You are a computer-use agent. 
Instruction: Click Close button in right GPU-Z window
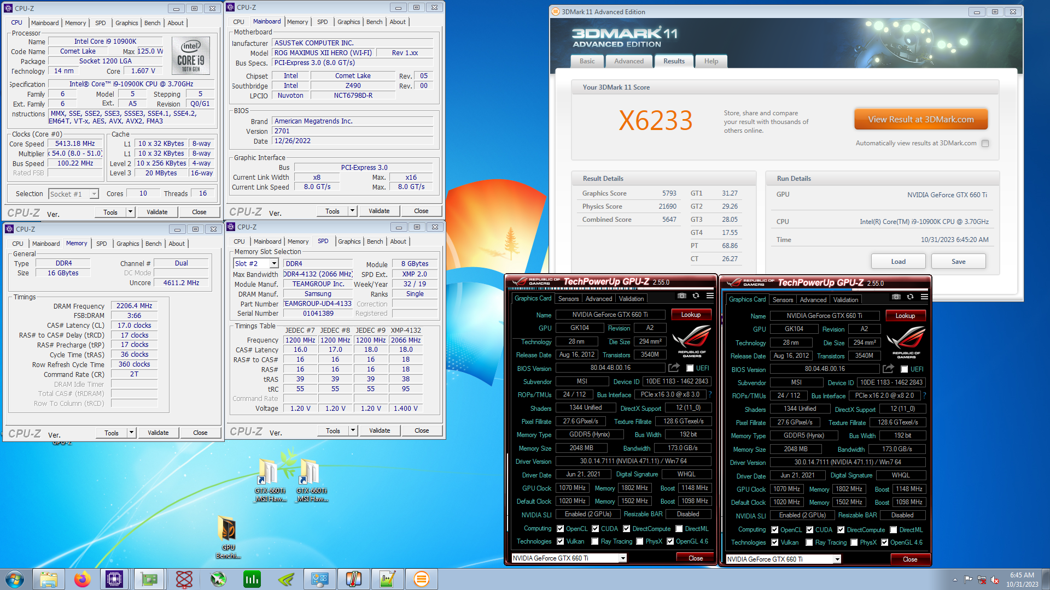click(x=909, y=559)
